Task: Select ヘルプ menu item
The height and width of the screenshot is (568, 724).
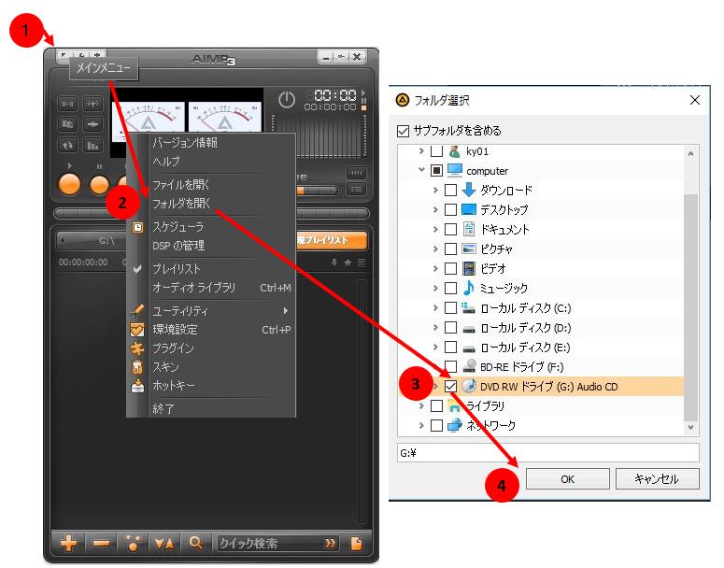Action: 165,162
